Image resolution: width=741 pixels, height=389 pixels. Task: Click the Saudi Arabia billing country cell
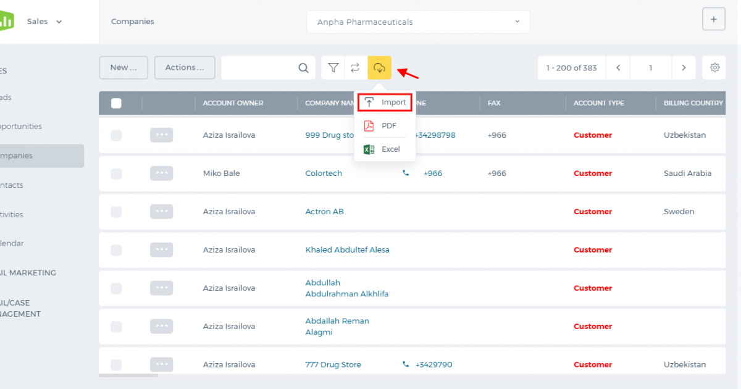[x=687, y=174]
